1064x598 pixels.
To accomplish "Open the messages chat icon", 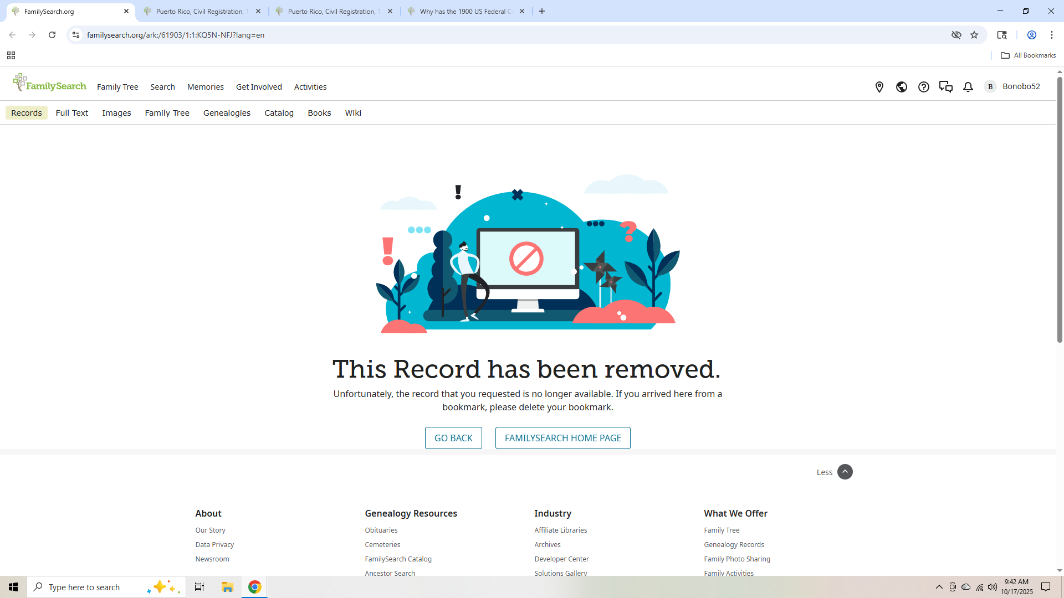I will [x=946, y=87].
